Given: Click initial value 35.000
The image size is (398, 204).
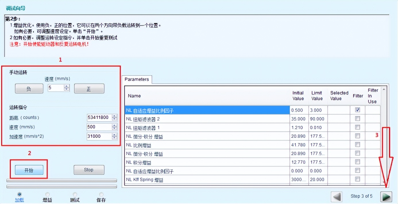Looking at the screenshot, I should (x=299, y=119).
